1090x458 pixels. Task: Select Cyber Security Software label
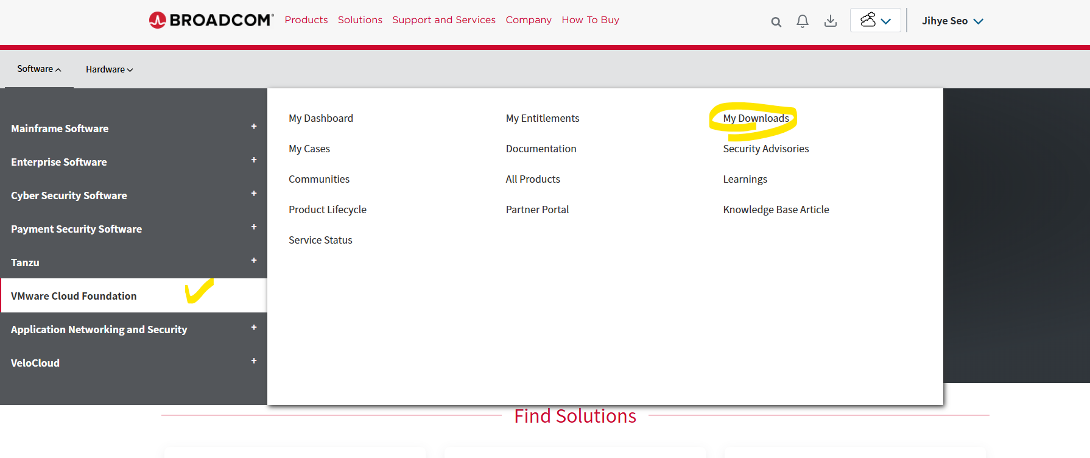(x=69, y=196)
